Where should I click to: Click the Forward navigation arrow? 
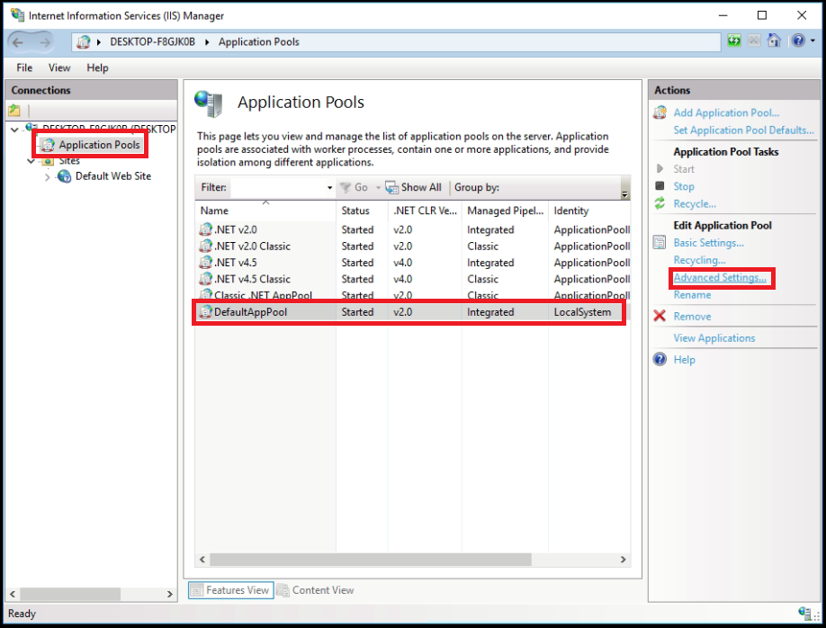click(x=45, y=42)
